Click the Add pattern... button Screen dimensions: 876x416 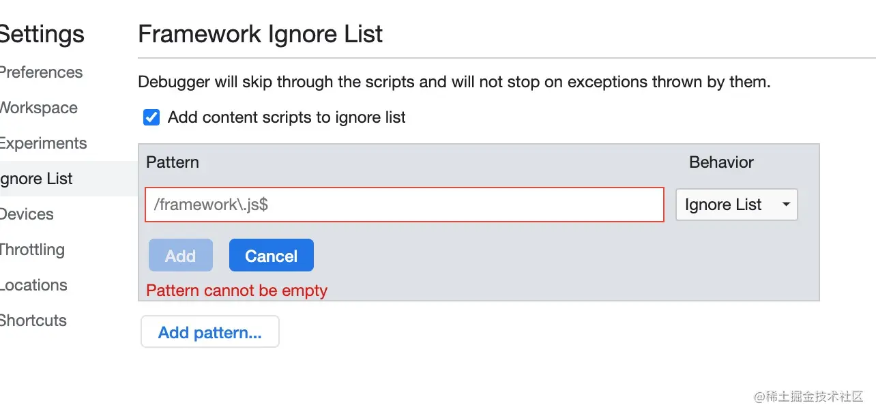[210, 332]
